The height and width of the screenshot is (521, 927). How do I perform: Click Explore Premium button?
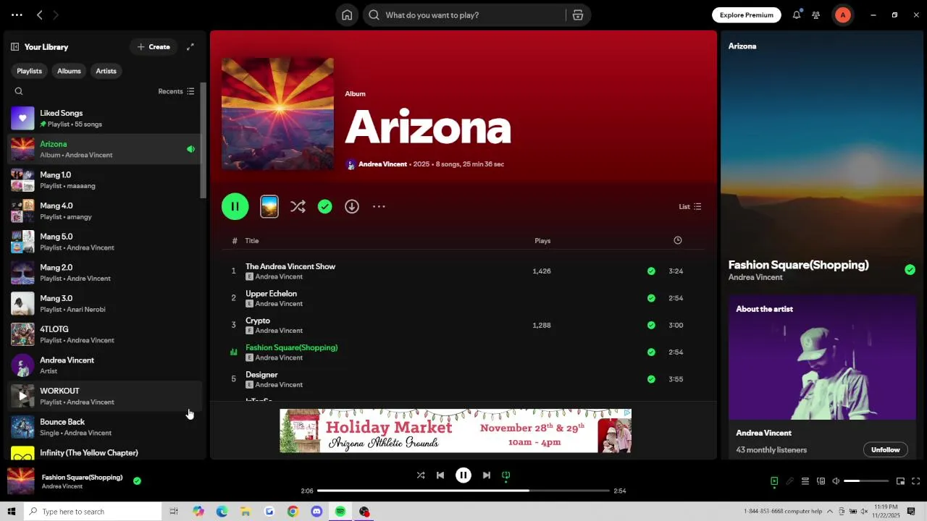click(x=747, y=15)
